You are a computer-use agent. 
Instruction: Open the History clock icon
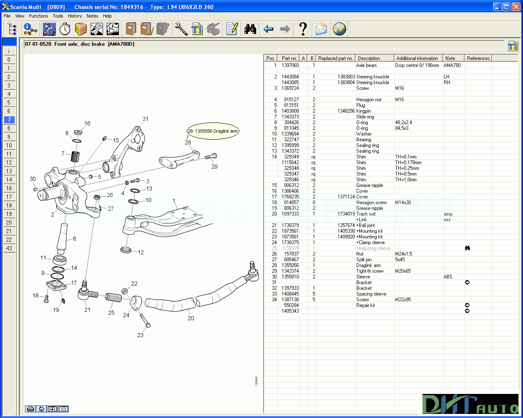click(x=65, y=29)
